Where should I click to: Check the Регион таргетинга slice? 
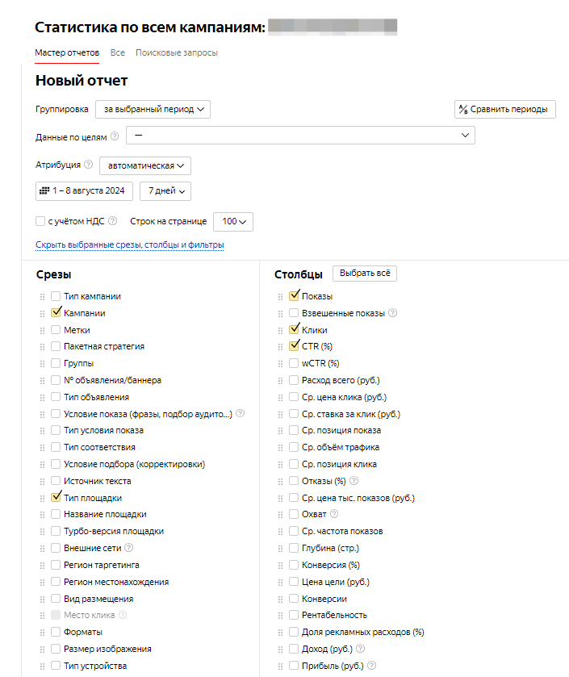pyautogui.click(x=55, y=565)
